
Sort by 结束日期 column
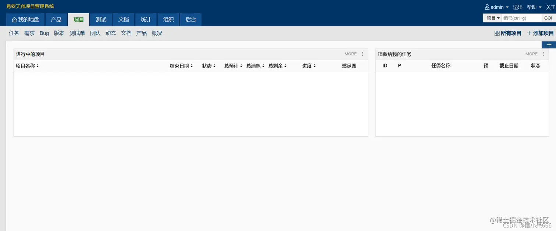point(181,66)
